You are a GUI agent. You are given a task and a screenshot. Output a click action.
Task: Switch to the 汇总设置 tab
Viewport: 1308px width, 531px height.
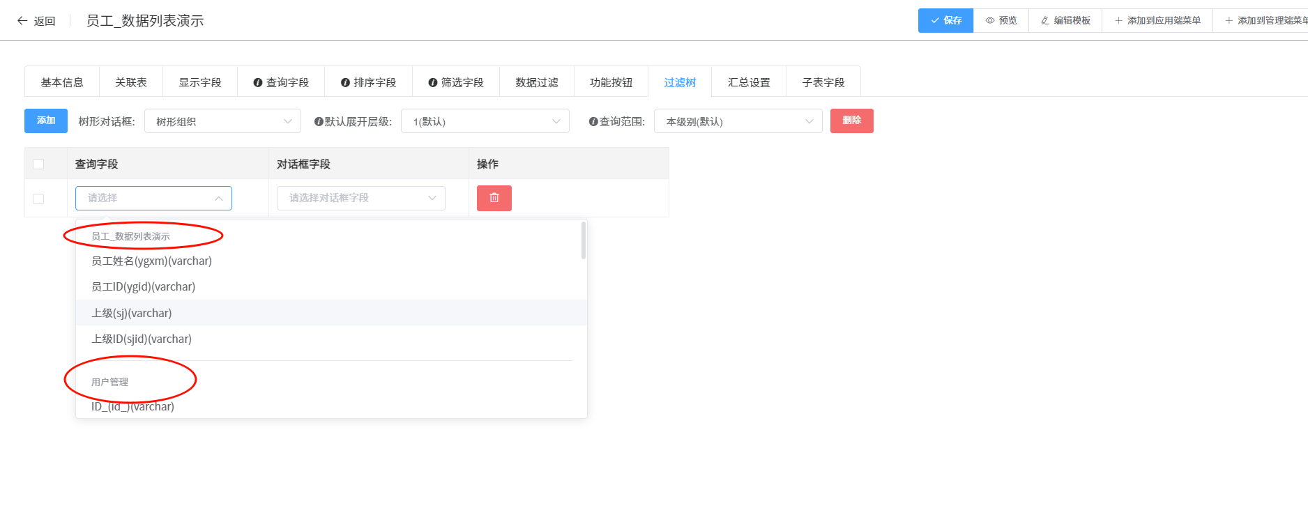pos(749,82)
